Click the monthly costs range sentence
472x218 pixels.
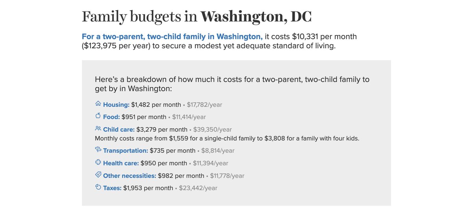click(227, 139)
